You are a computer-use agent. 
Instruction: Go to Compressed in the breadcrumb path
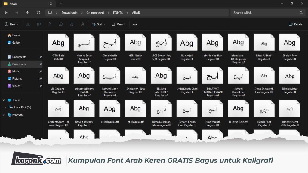point(95,13)
